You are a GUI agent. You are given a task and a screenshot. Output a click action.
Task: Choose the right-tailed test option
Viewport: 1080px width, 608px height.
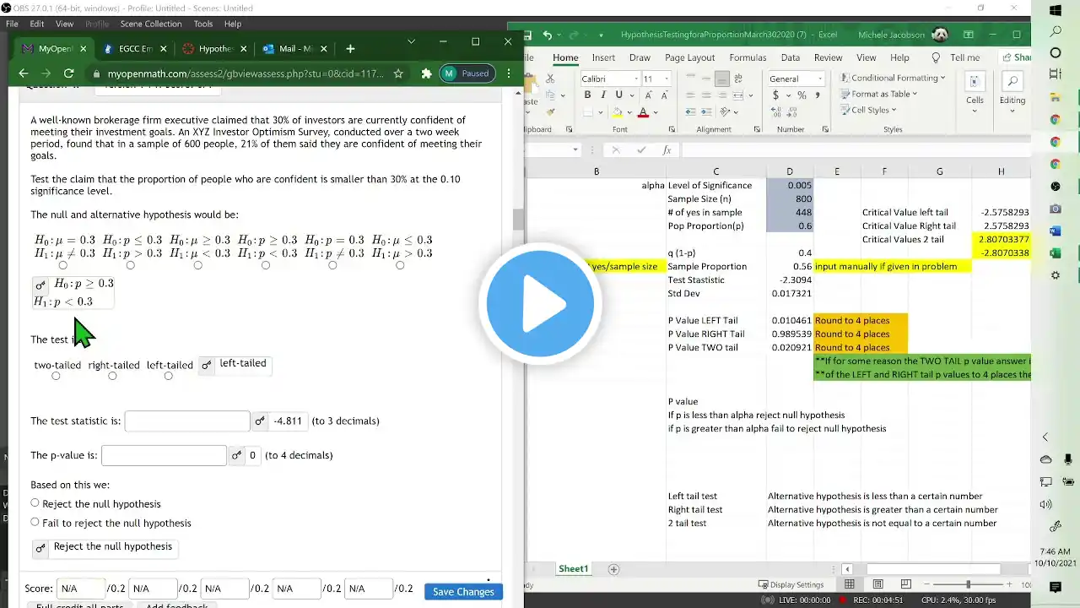coord(112,376)
